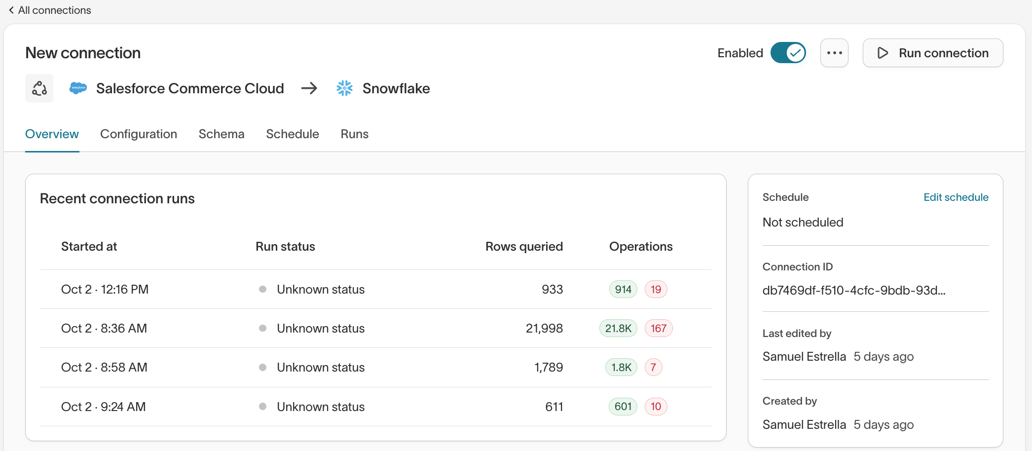Open the Oct 2 12:16 PM run
This screenshot has height=451, width=1032.
tap(105, 289)
